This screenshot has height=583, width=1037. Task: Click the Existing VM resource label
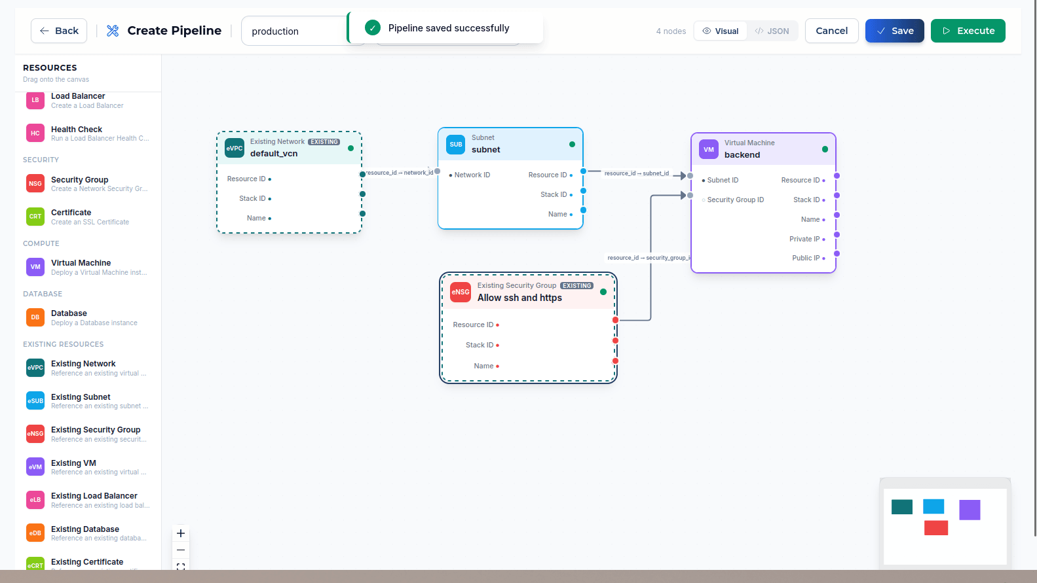point(73,463)
